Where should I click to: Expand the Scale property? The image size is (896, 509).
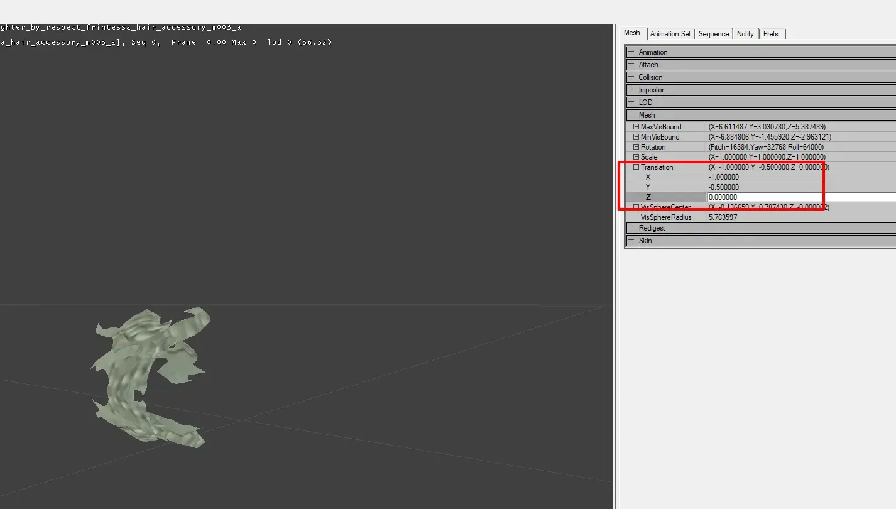pyautogui.click(x=636, y=157)
